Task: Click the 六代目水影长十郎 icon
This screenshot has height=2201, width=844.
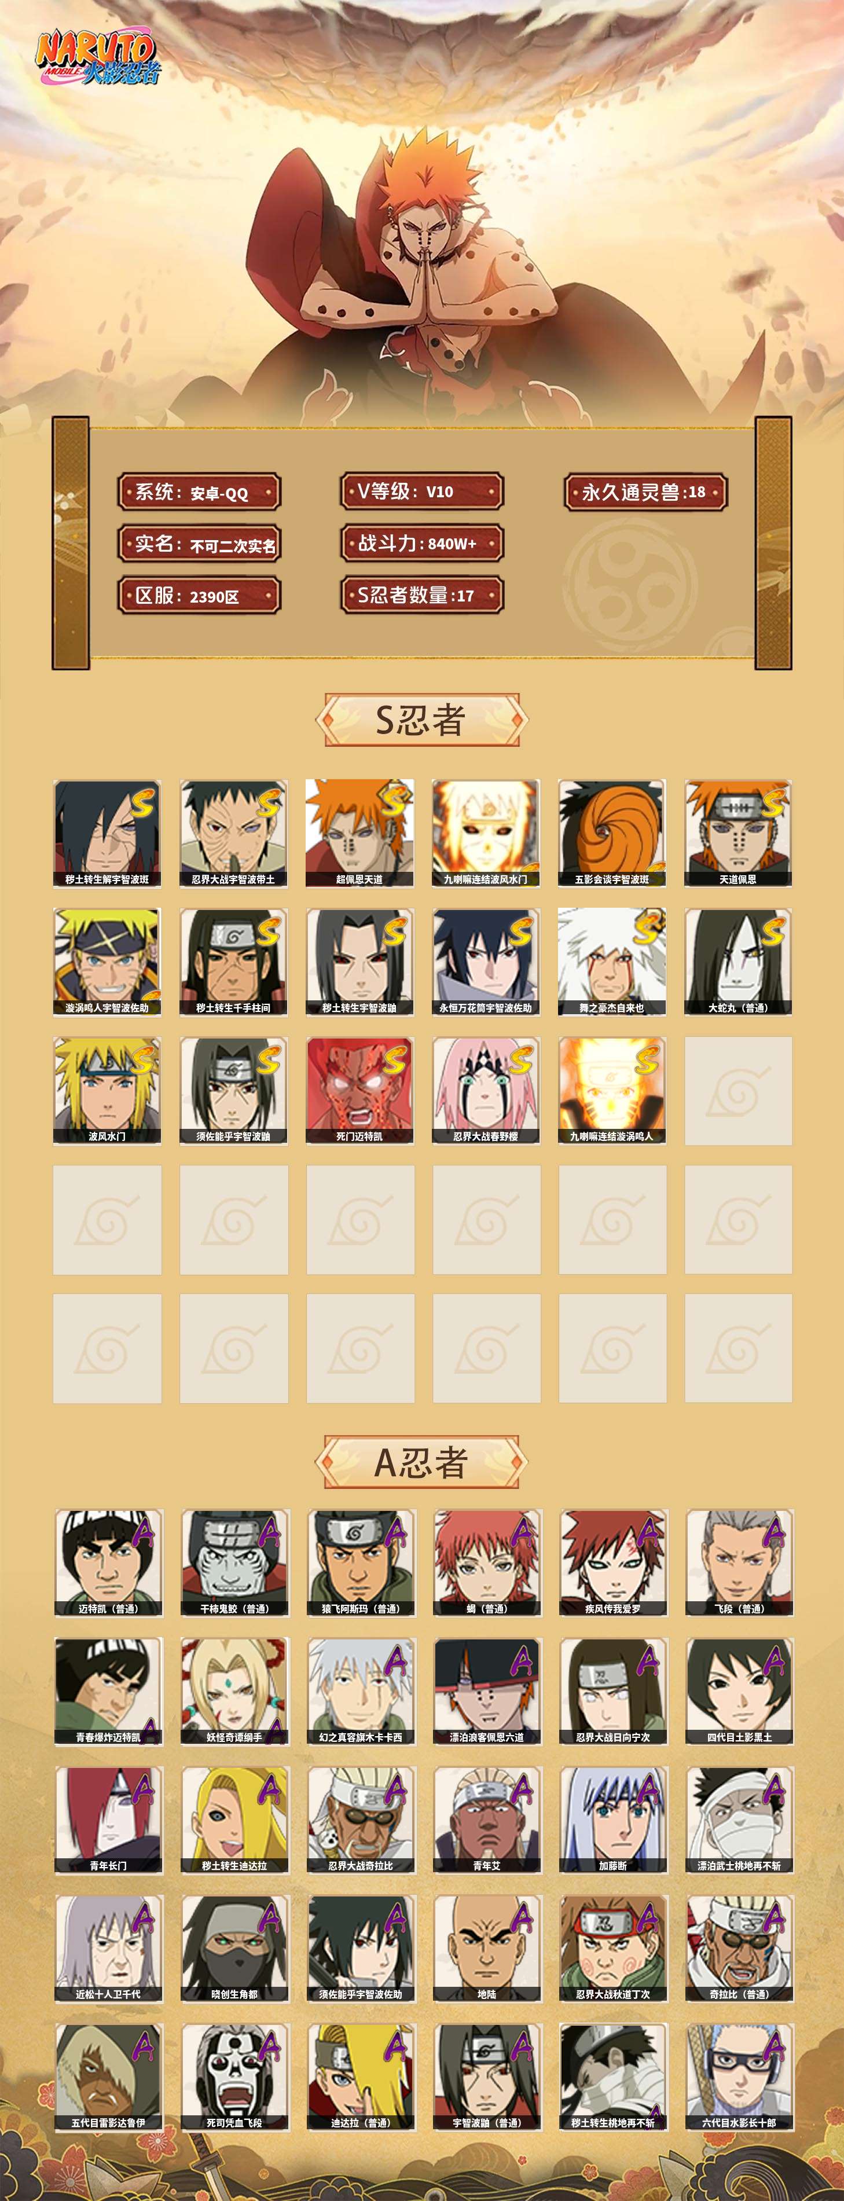Action: click(739, 2077)
